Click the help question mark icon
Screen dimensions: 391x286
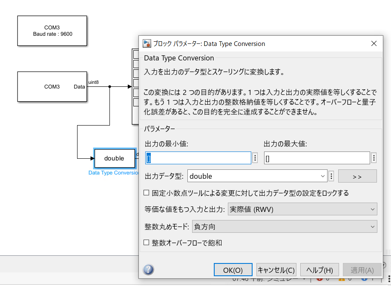click(148, 269)
